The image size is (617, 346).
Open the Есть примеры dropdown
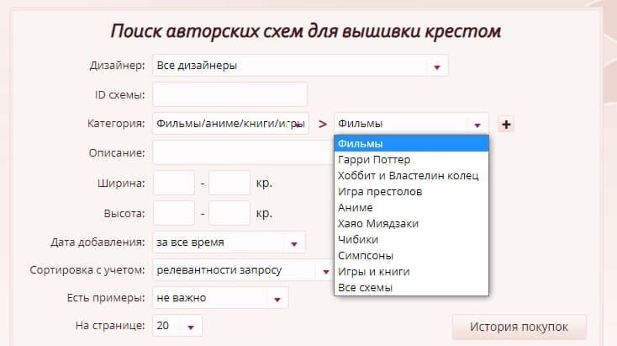[x=220, y=298]
